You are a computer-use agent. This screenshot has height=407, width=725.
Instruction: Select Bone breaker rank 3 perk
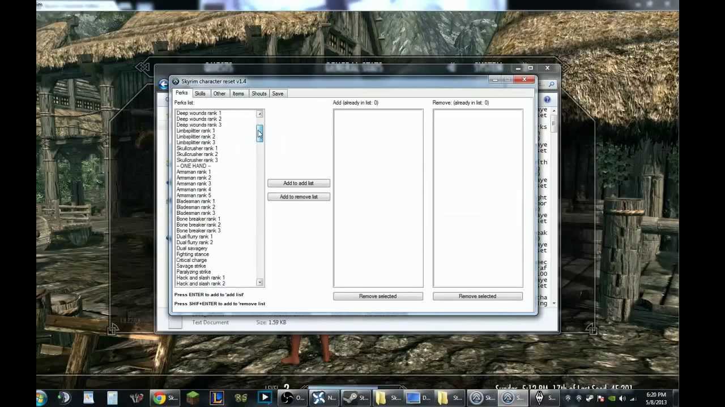point(198,231)
